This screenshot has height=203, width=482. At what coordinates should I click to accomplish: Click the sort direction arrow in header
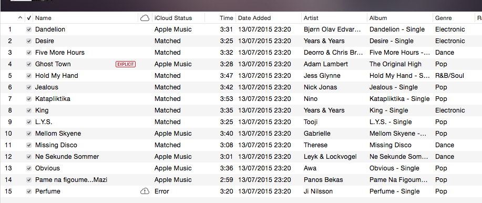20,18
